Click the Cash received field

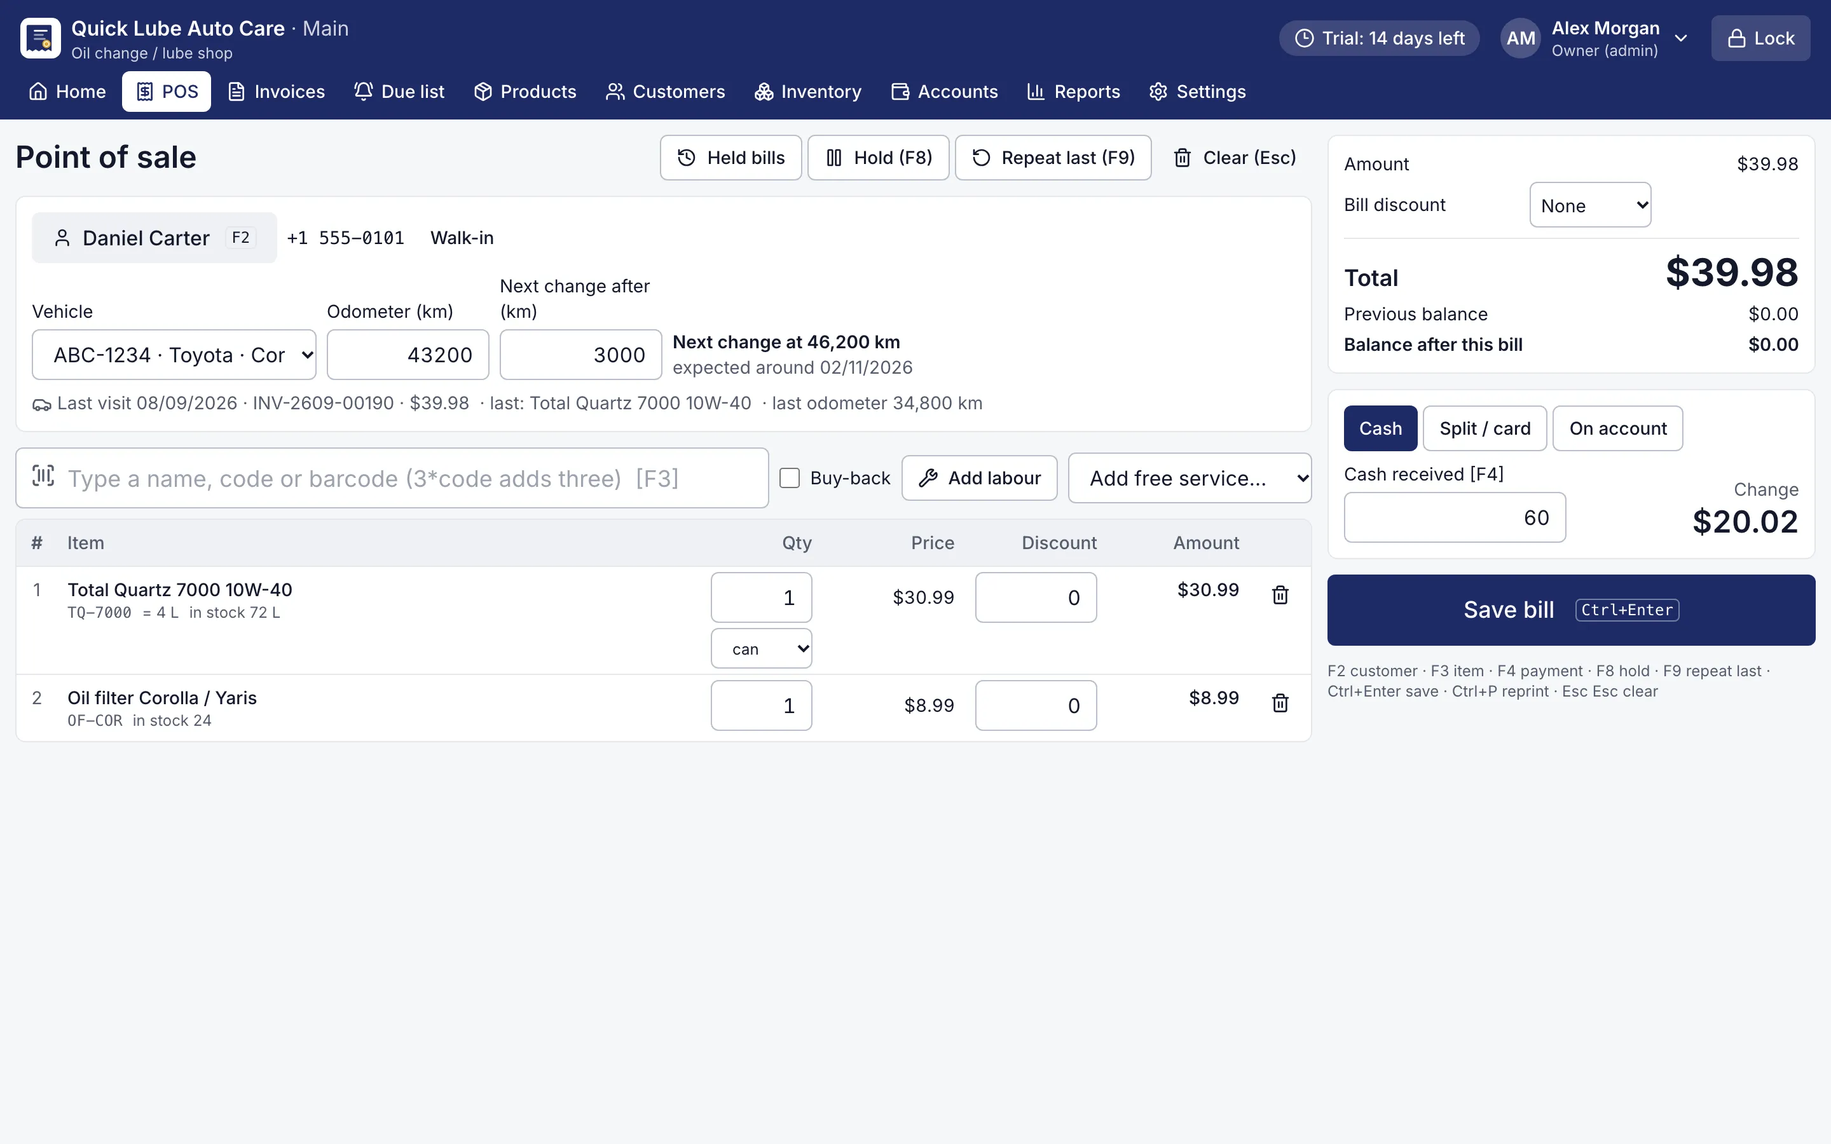coord(1454,517)
